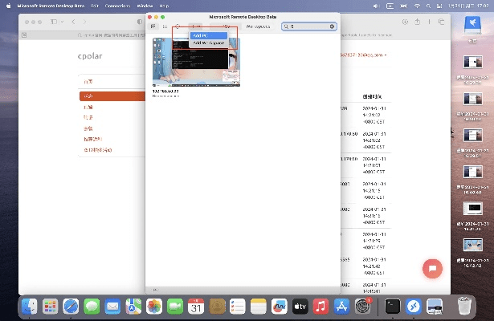The width and height of the screenshot is (494, 321).
Task: Clear the search field text
Action: 332,26
